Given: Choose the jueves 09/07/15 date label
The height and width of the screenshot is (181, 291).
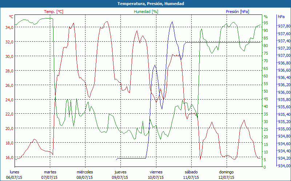Looking at the screenshot, I should (x=120, y=175).
